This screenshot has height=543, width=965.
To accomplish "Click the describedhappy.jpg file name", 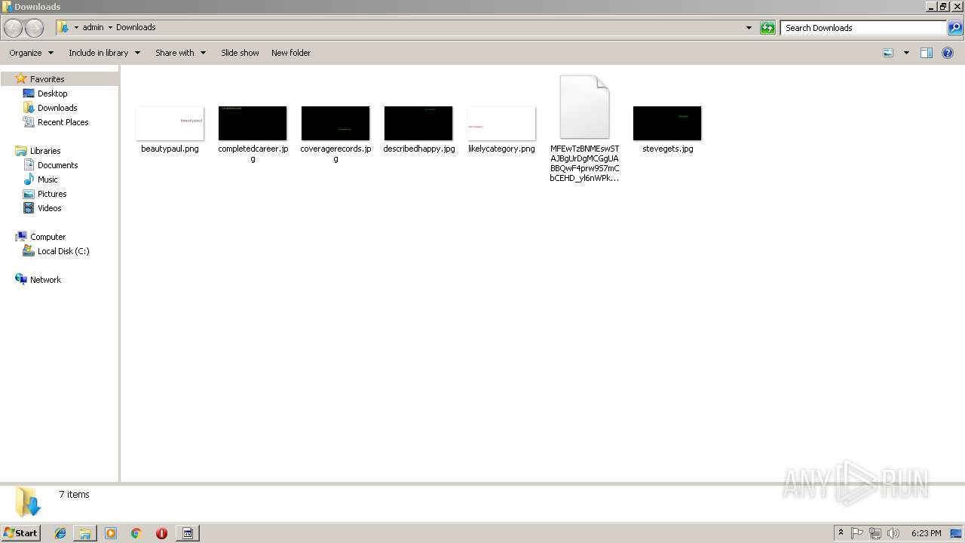I will tap(418, 149).
